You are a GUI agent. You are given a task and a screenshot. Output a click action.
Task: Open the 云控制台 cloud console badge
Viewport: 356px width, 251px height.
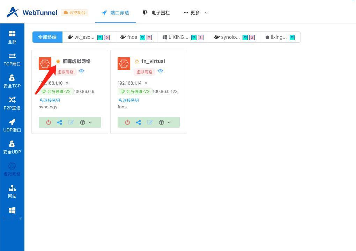tap(74, 13)
